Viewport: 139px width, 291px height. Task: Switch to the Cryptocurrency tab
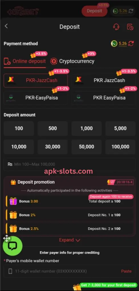(72, 61)
